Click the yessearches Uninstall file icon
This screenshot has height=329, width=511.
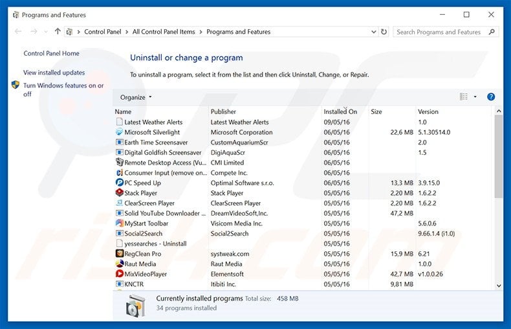[119, 243]
